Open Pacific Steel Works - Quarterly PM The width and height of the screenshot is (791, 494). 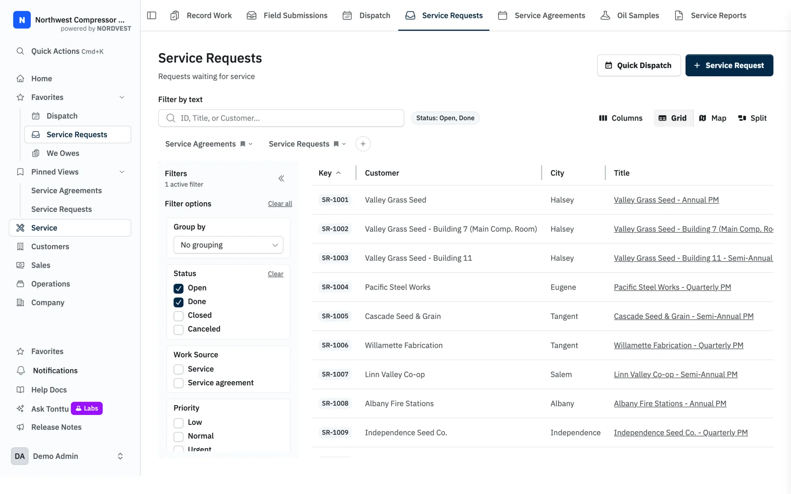(672, 287)
